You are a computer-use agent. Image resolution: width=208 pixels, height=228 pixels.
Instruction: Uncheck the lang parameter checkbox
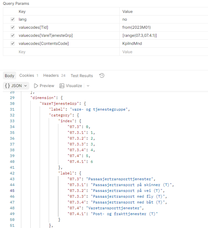12,20
